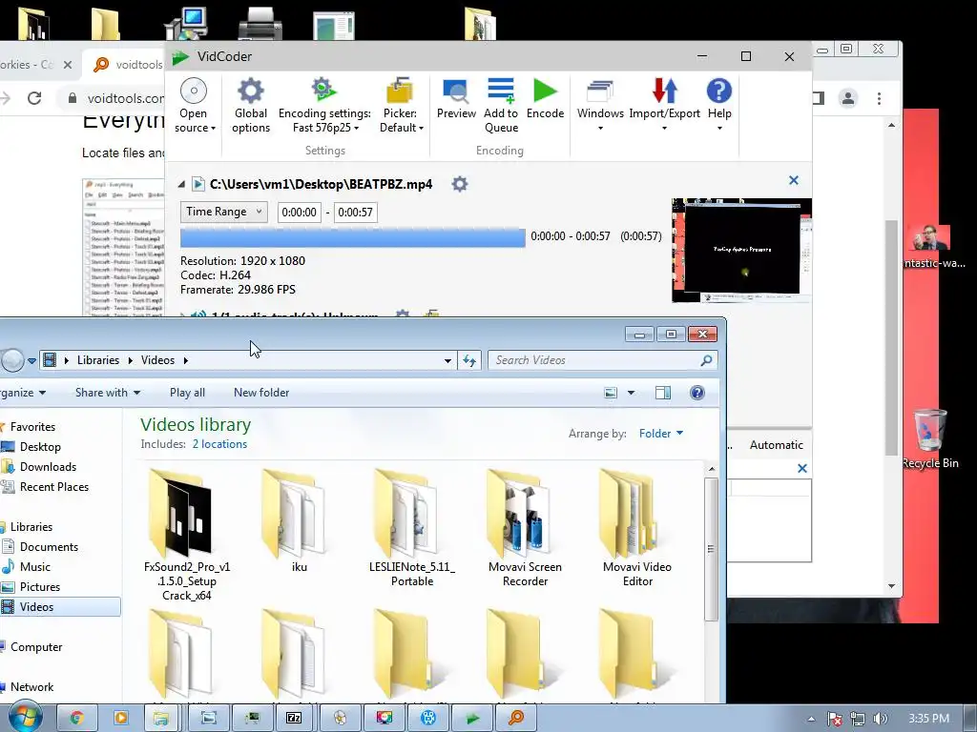Toggle the preview pane icon in Explorer

663,393
